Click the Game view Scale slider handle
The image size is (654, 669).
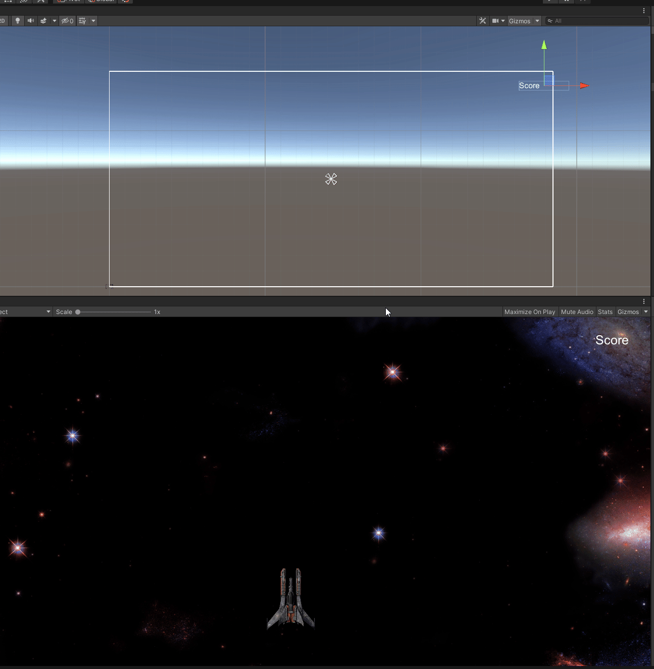[x=78, y=312]
